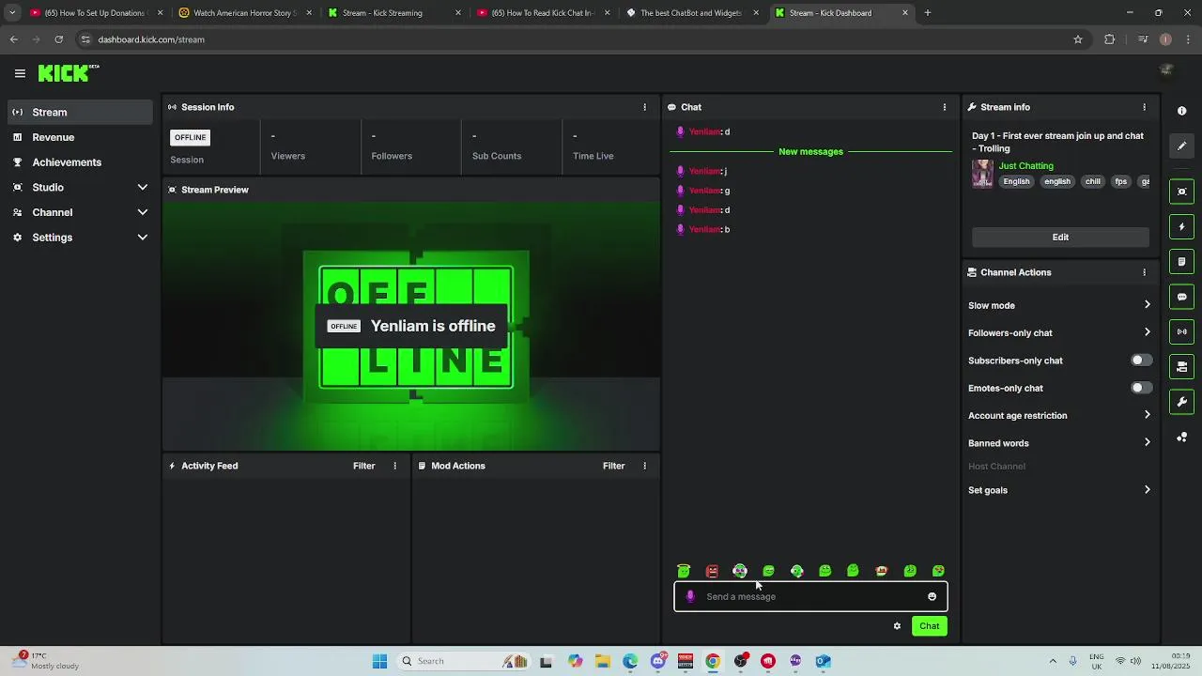Insert the angry red face emote
The width and height of the screenshot is (1202, 676).
tap(712, 571)
